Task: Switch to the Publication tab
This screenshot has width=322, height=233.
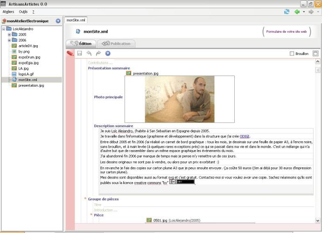Action: click(116, 44)
